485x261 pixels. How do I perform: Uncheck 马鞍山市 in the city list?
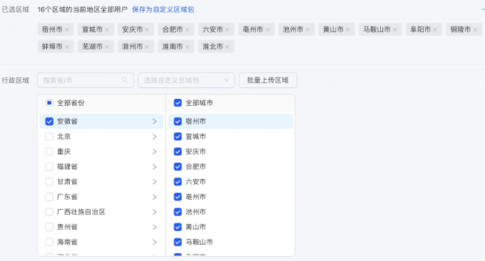coord(178,243)
